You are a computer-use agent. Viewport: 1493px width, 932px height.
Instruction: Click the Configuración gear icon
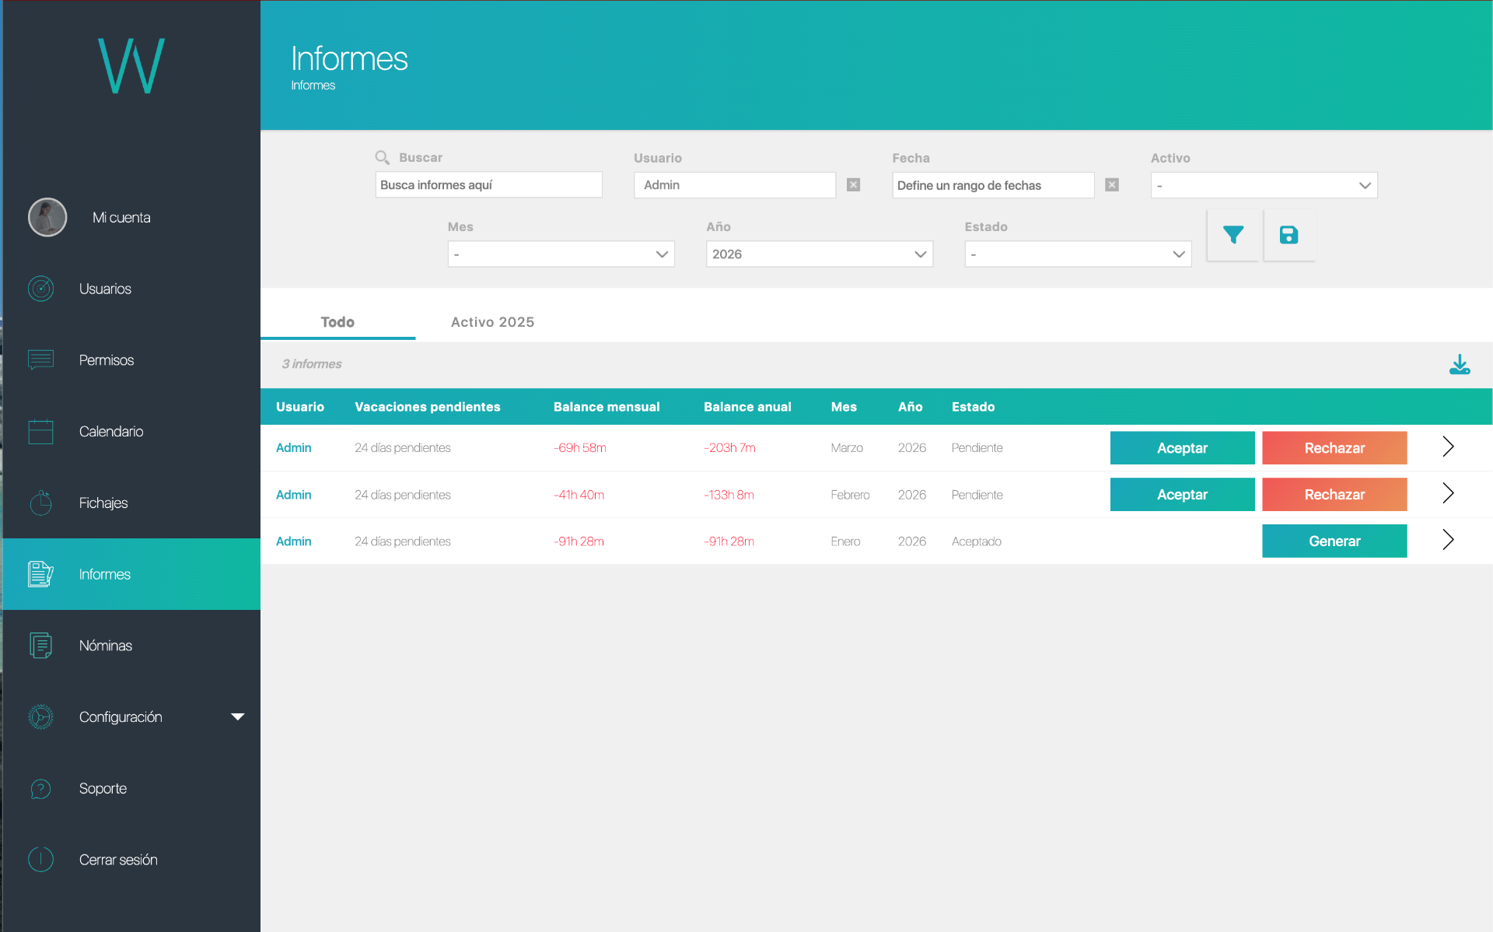pos(40,717)
